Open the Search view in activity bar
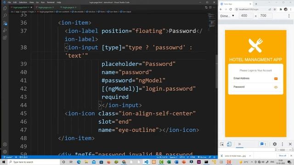The height and width of the screenshot is (165, 294). (x=5, y=16)
